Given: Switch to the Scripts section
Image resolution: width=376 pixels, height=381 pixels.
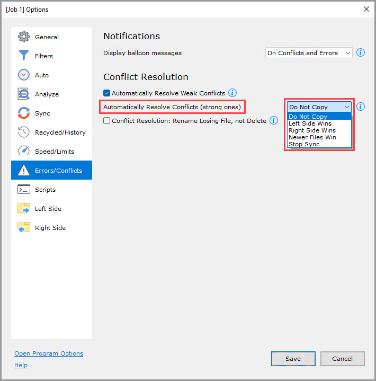Looking at the screenshot, I should [45, 190].
